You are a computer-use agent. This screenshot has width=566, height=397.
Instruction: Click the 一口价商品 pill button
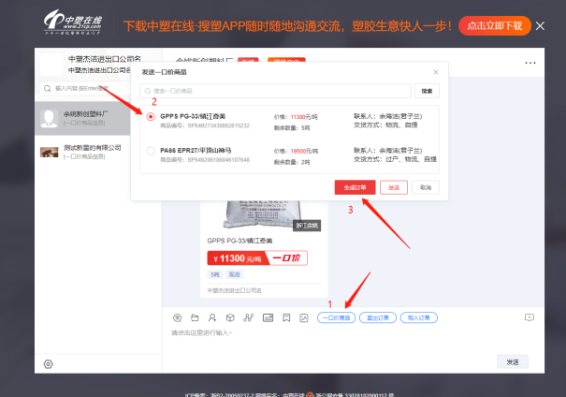click(337, 318)
